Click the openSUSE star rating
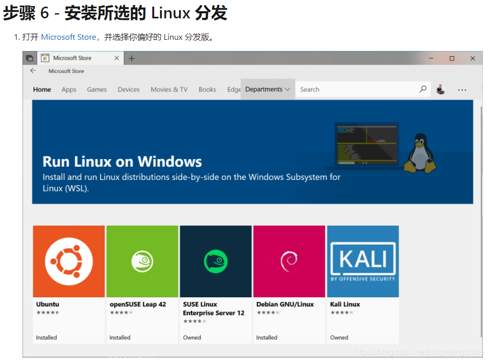The height and width of the screenshot is (361, 489). (x=121, y=313)
